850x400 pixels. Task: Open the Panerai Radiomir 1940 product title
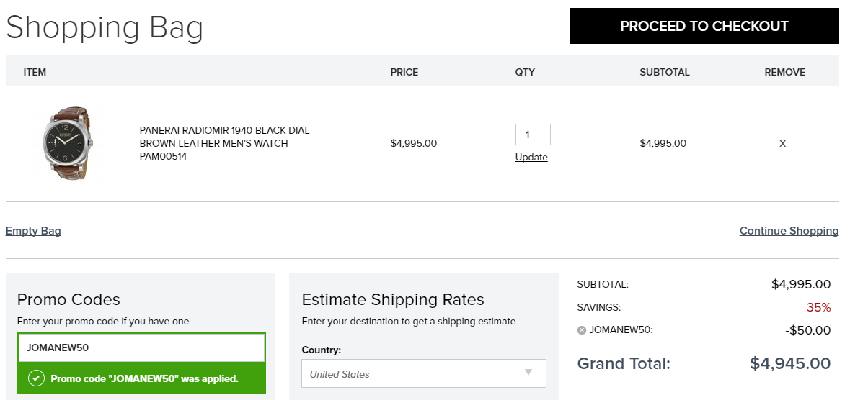pyautogui.click(x=224, y=143)
